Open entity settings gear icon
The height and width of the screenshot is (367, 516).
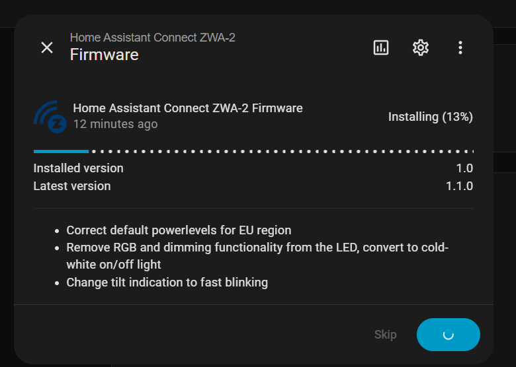pyautogui.click(x=421, y=48)
